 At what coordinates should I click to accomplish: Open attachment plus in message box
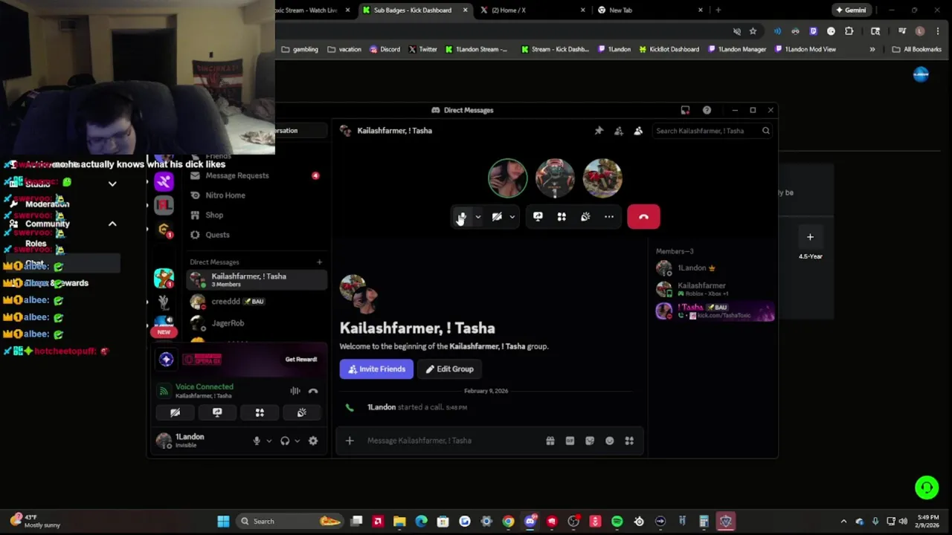[350, 441]
